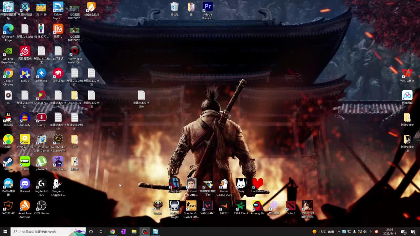Select the Counter-Strike Global Offensive shortcut
The width and height of the screenshot is (420, 236).
[x=191, y=209]
